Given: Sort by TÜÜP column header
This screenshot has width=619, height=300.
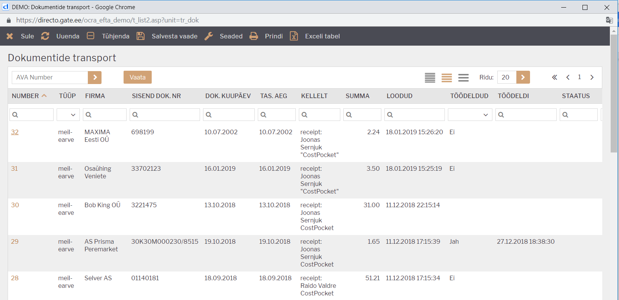Looking at the screenshot, I should pos(67,96).
